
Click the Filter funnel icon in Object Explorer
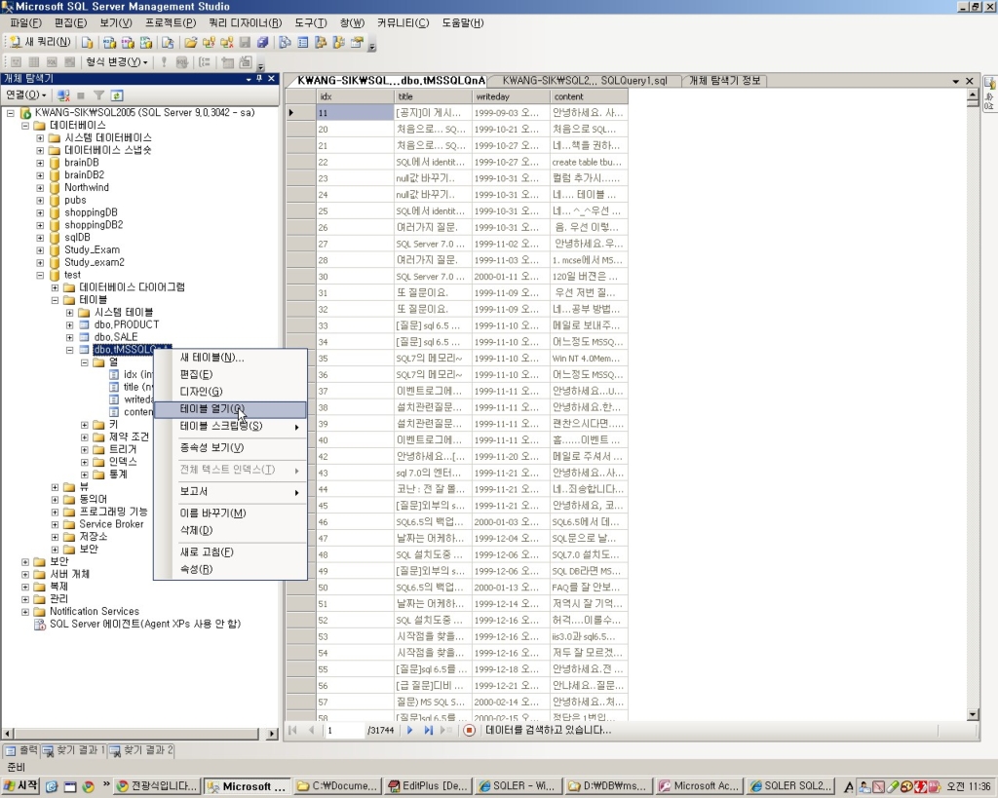coord(98,95)
